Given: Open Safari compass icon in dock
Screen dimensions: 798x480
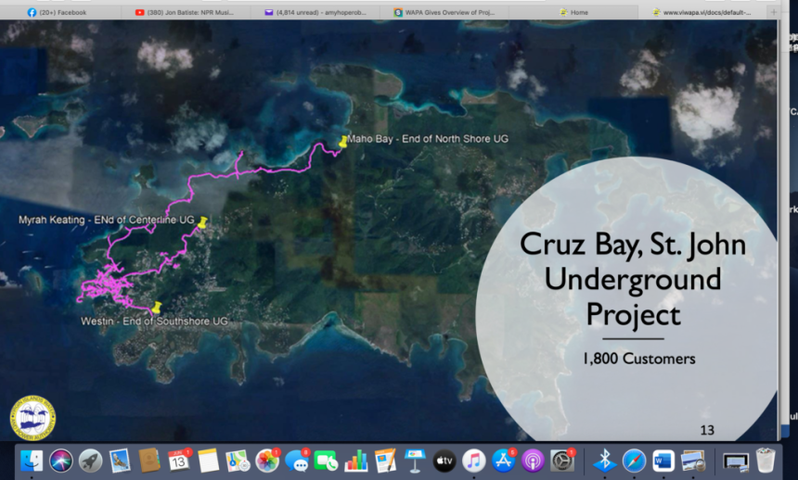Looking at the screenshot, I should pos(634,461).
